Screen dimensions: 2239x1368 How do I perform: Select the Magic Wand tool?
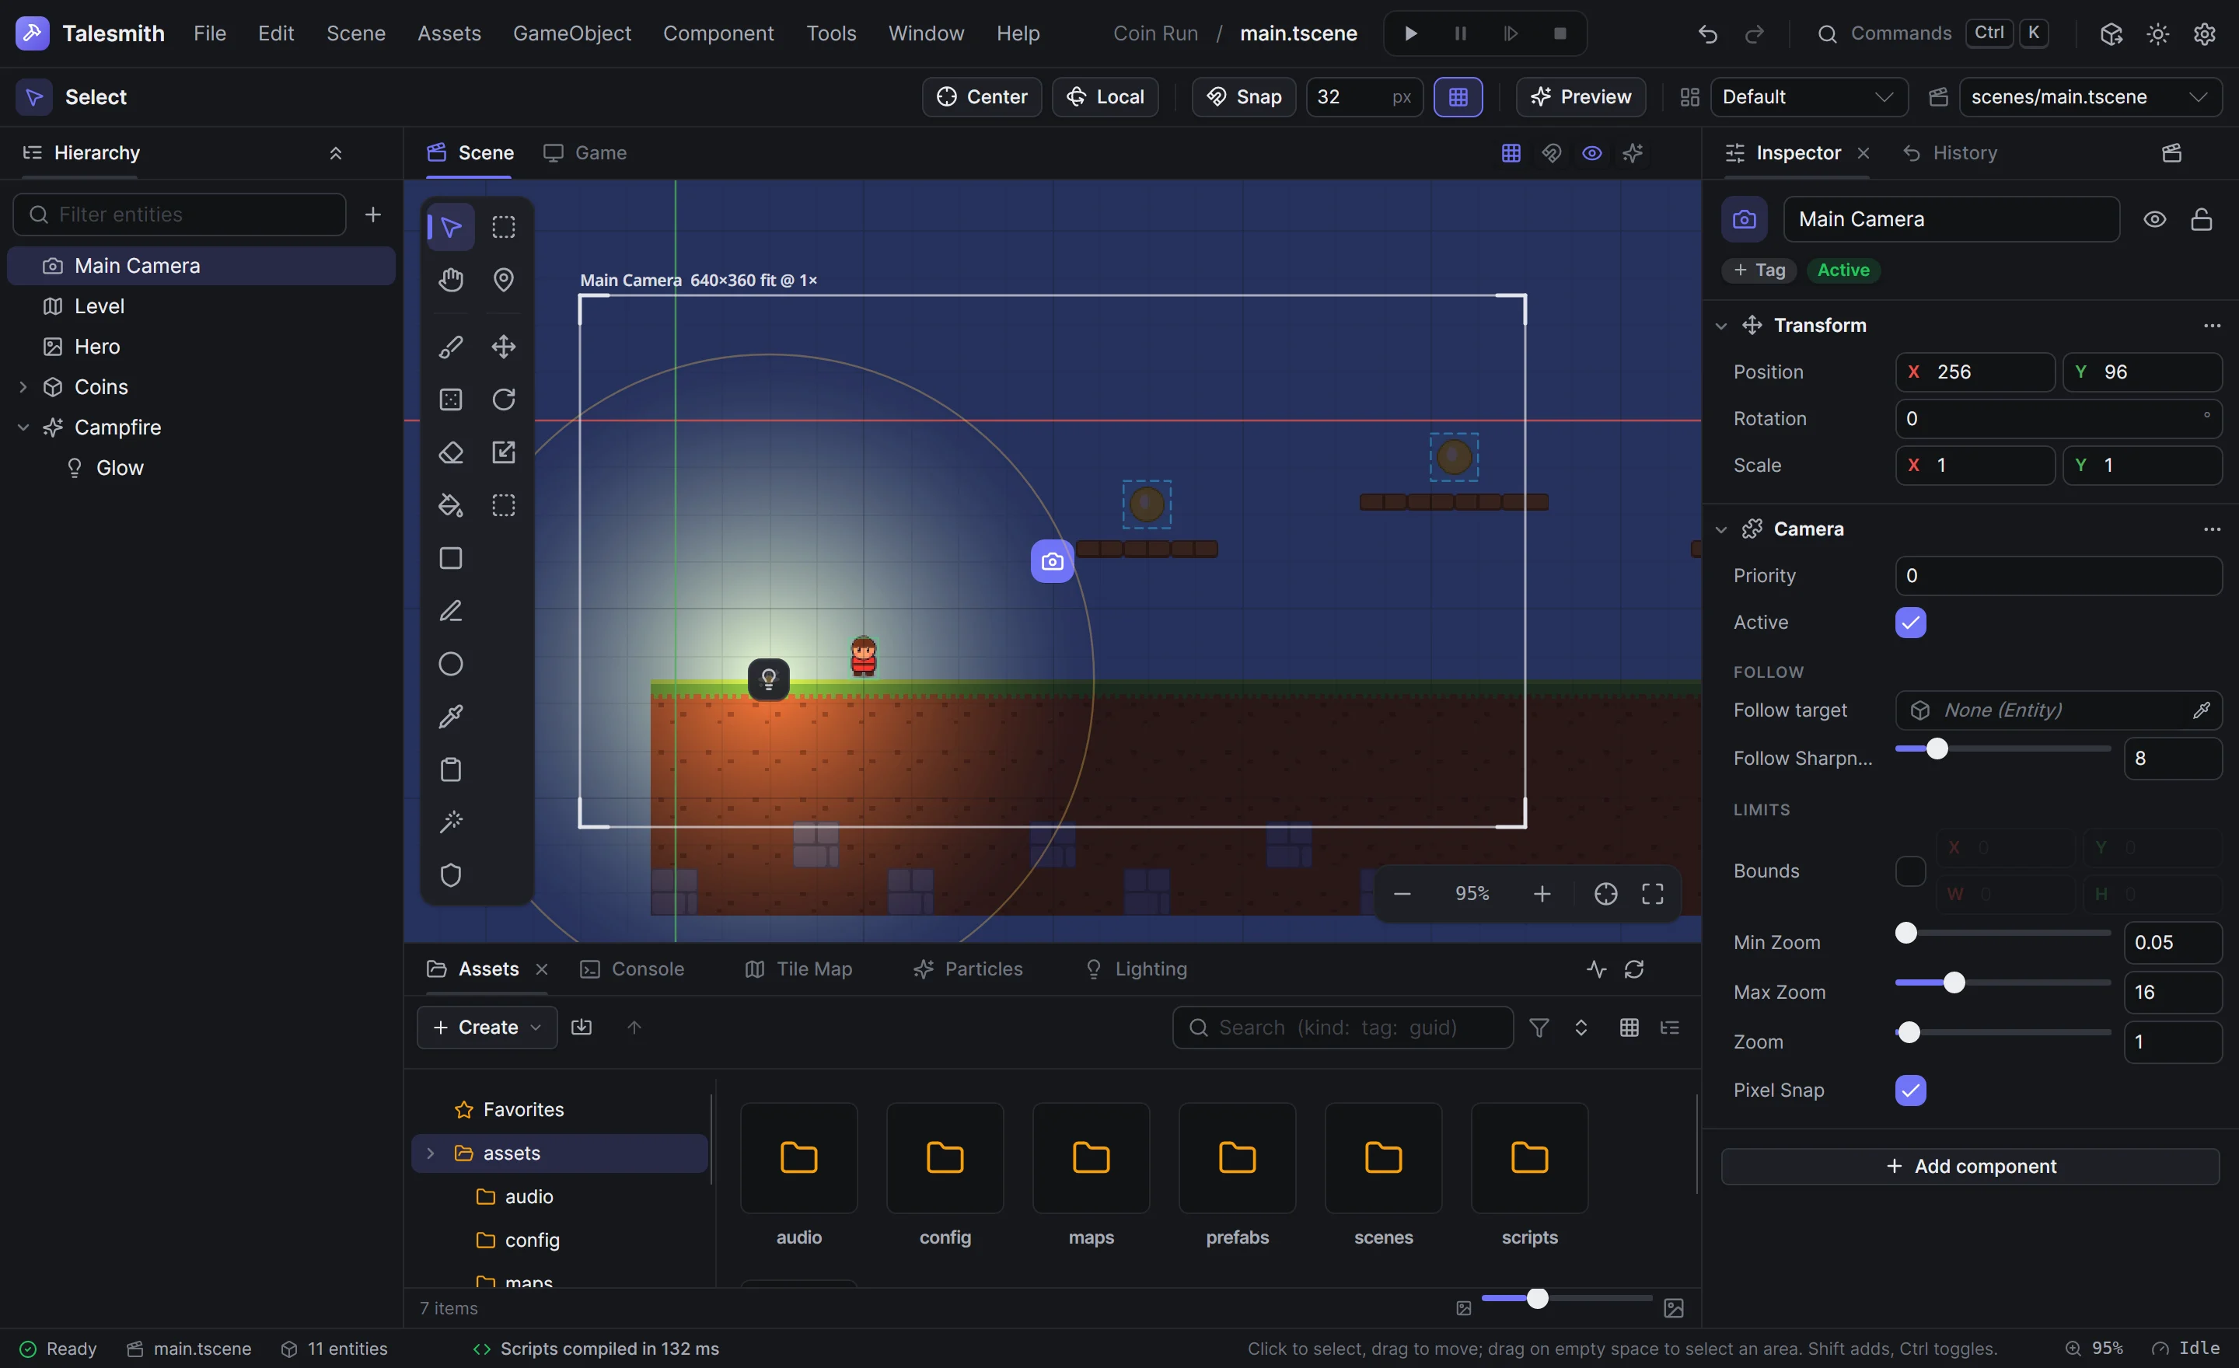click(x=451, y=822)
